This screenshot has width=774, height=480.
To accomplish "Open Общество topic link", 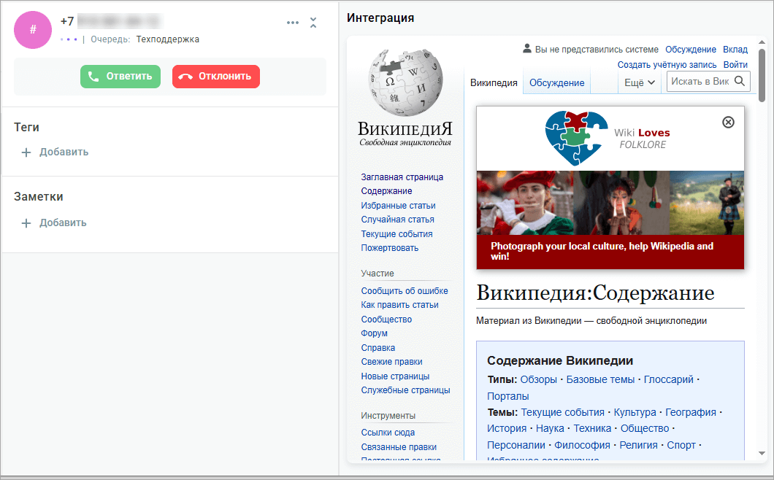I will 645,429.
